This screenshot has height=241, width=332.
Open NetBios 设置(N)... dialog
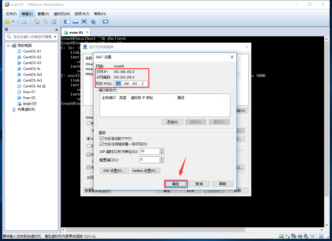click(146, 171)
